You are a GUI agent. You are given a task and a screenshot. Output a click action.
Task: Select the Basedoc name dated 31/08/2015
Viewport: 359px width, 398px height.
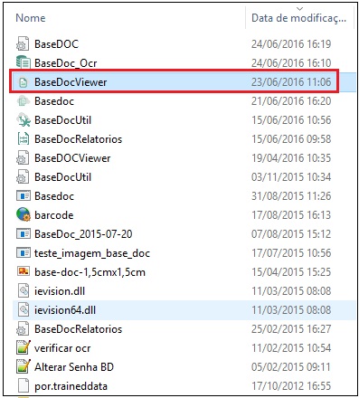[54, 196]
